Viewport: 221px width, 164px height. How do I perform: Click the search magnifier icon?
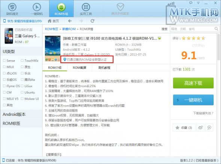[x=216, y=29]
